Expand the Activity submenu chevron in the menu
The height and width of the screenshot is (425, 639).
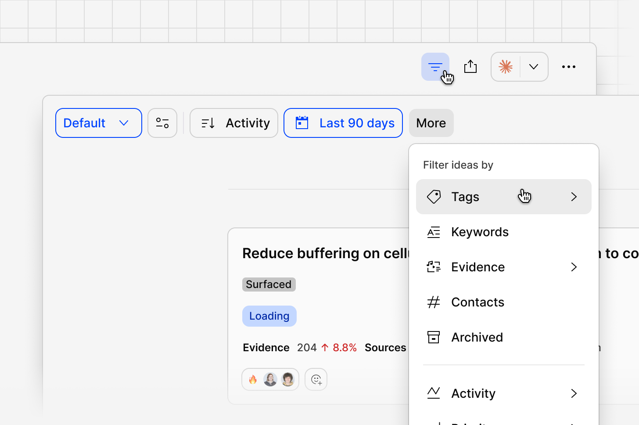(x=574, y=393)
